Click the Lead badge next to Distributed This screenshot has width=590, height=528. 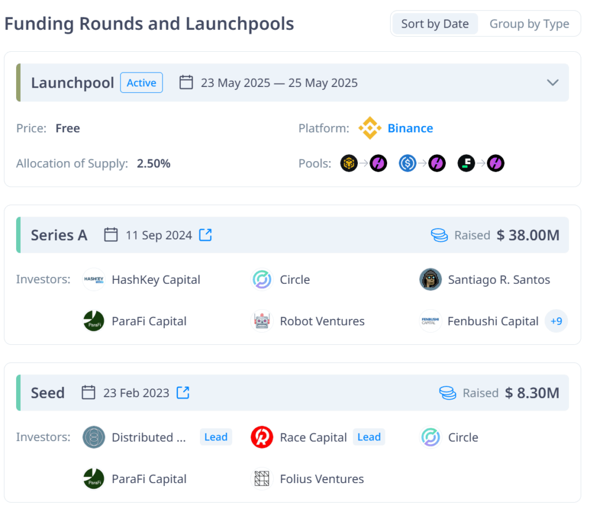[215, 437]
